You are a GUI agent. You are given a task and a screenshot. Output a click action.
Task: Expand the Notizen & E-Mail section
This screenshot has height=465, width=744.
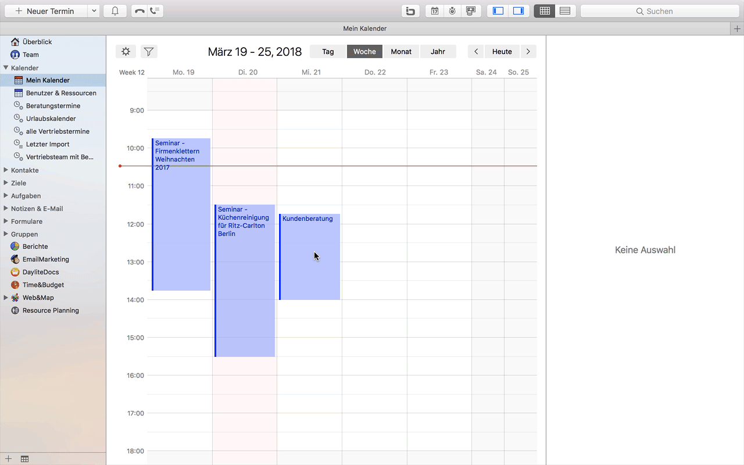click(6, 209)
